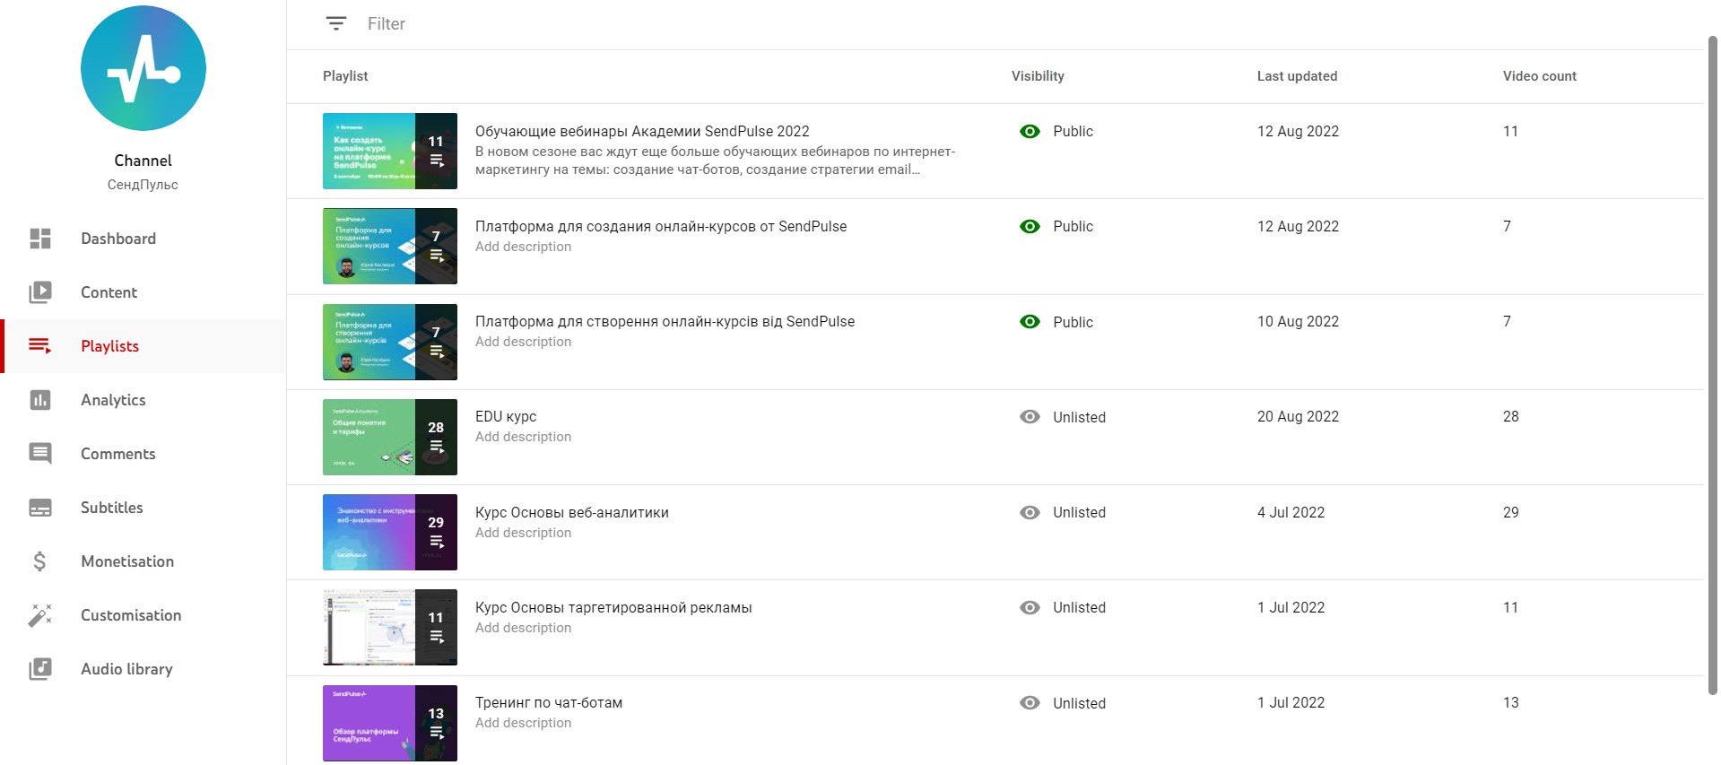Click the Audio library music icon
The width and height of the screenshot is (1721, 765).
point(40,669)
